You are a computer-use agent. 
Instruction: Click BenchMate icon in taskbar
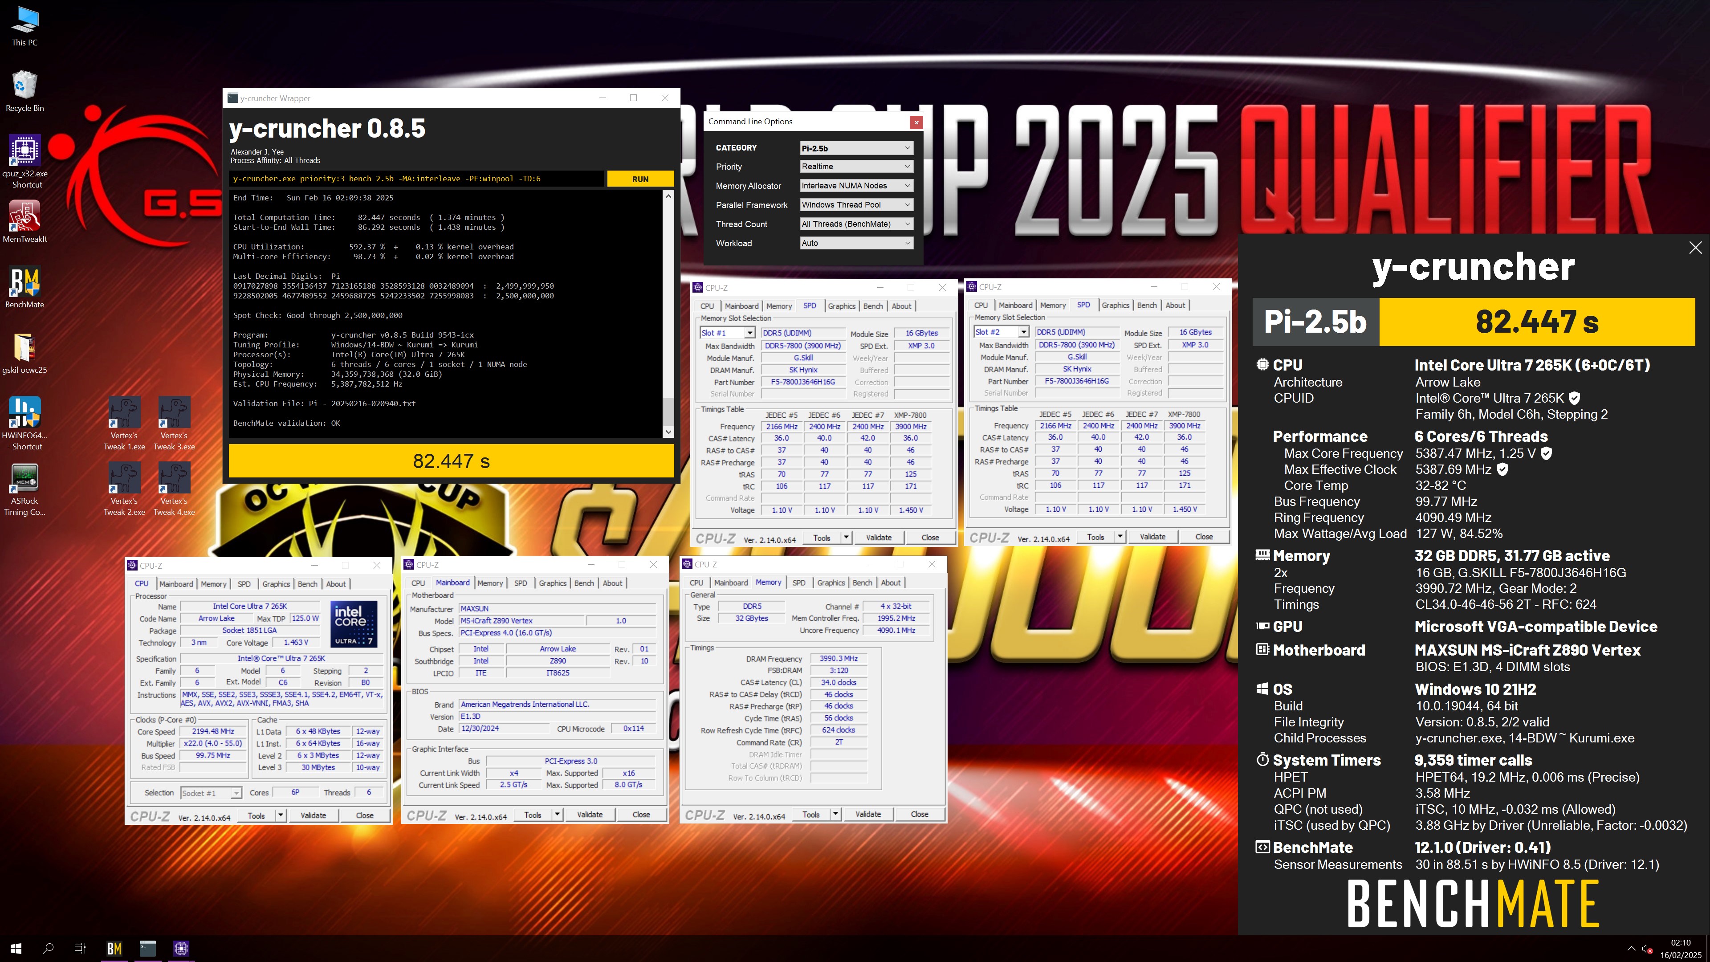(114, 948)
